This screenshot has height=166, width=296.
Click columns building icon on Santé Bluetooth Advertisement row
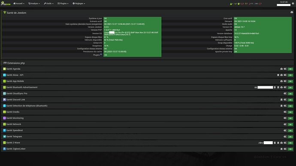[278, 87]
